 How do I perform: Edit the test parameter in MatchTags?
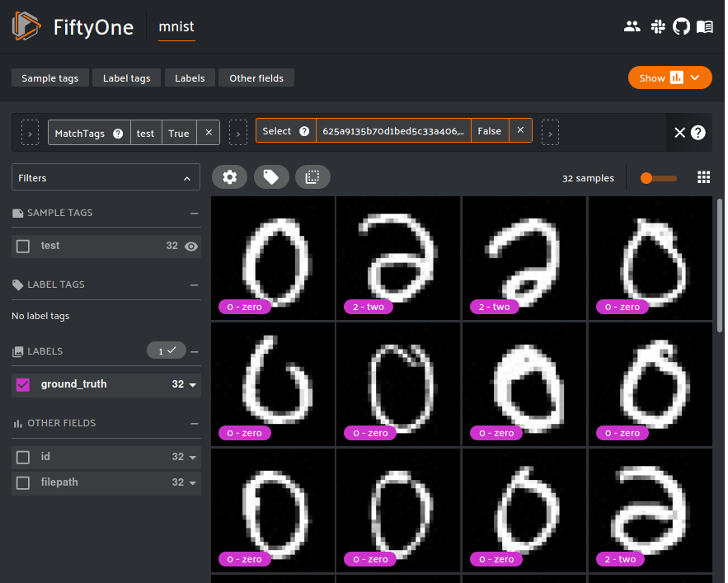click(145, 134)
